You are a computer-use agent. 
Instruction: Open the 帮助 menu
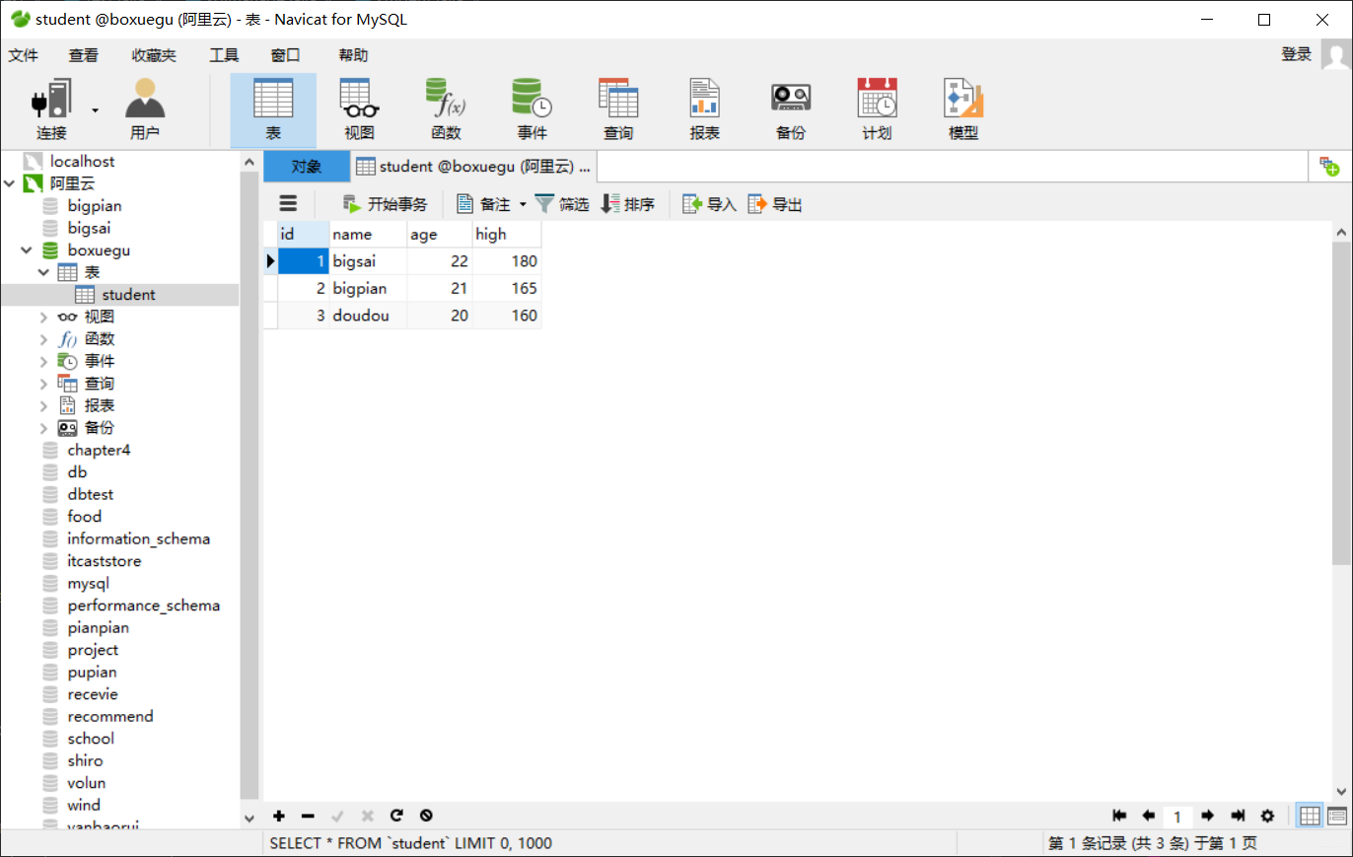pos(353,55)
